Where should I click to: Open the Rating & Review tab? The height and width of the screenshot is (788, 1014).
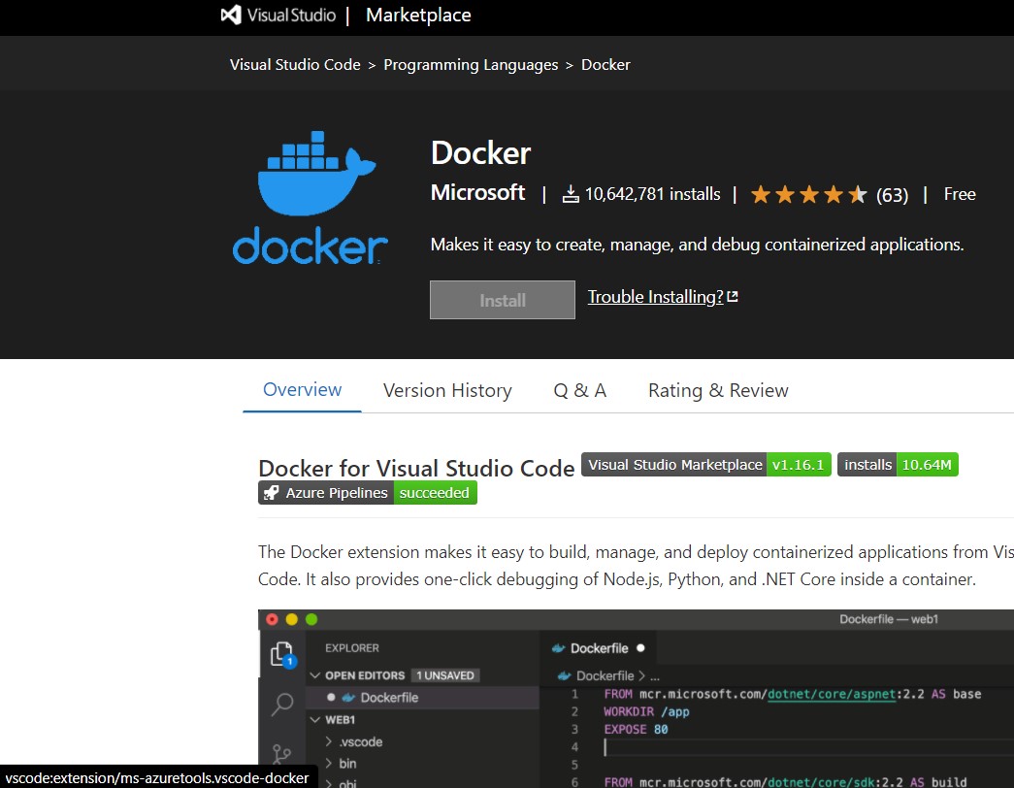(718, 390)
